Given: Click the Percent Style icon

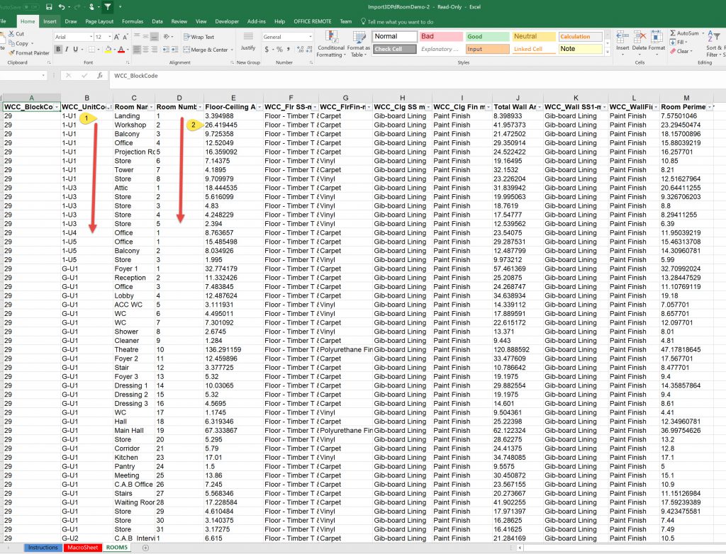Looking at the screenshot, I should click(279, 49).
